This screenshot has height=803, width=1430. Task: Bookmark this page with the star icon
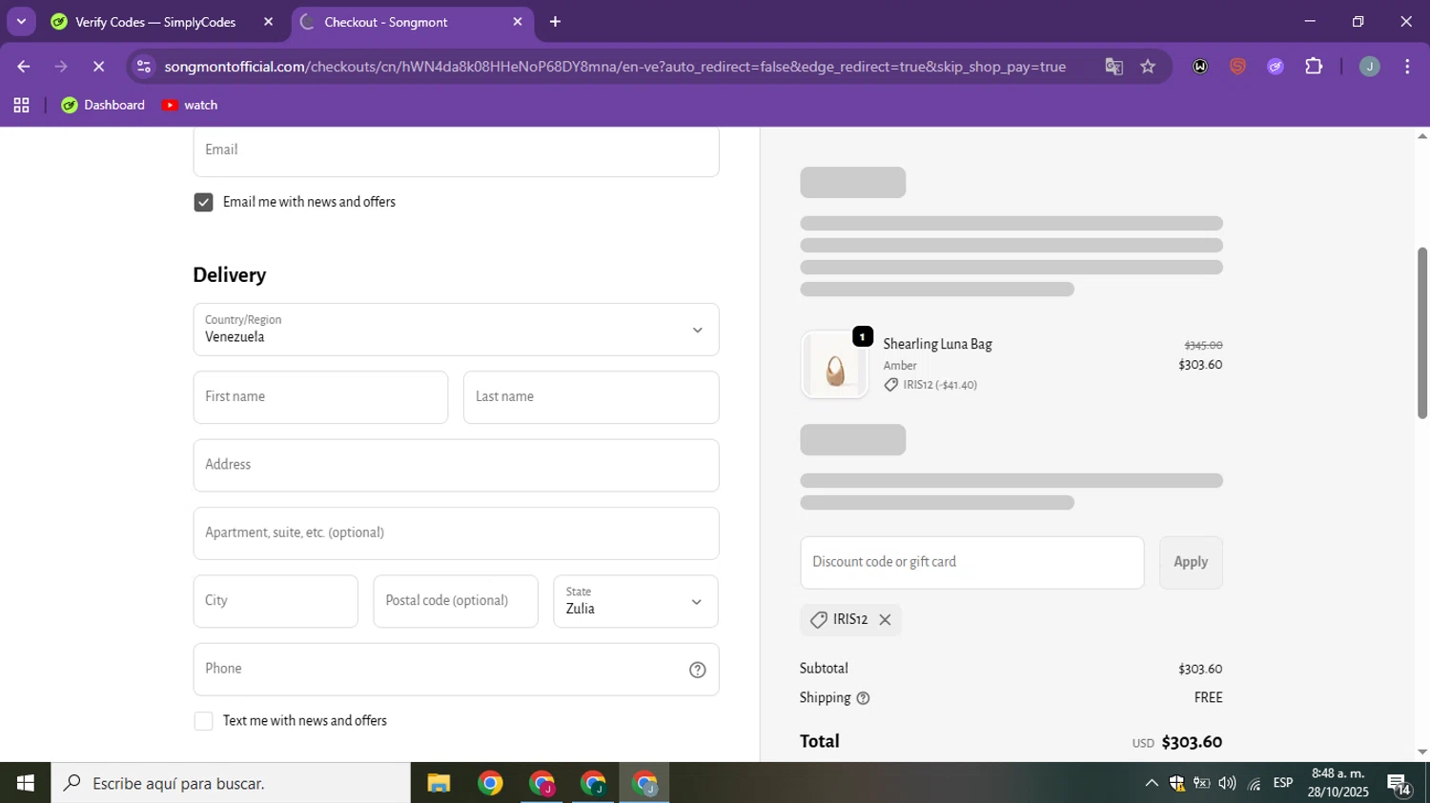pos(1148,67)
